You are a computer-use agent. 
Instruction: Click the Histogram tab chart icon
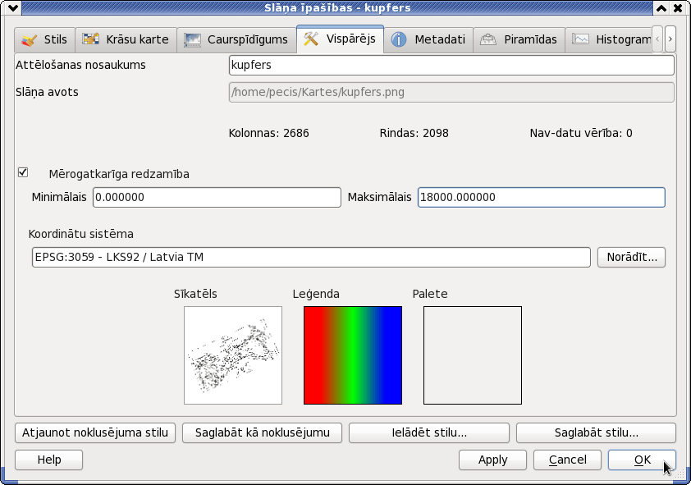(x=580, y=39)
